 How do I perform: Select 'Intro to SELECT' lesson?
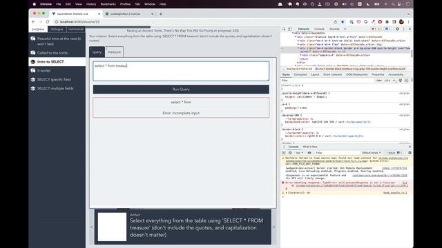point(57,61)
